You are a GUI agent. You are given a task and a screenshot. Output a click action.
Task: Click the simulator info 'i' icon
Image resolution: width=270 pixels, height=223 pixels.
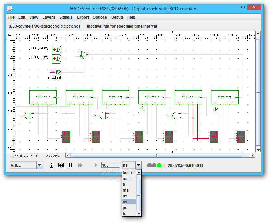tap(51, 165)
